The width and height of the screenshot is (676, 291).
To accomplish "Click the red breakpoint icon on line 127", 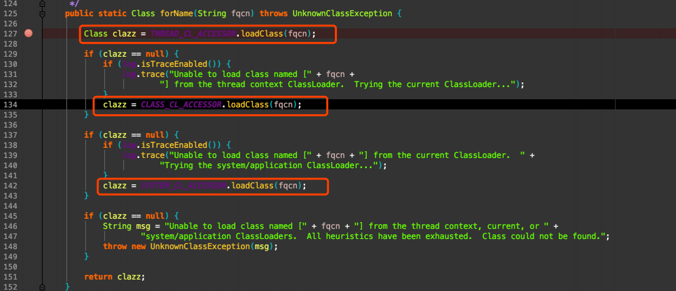I will pyautogui.click(x=28, y=33).
